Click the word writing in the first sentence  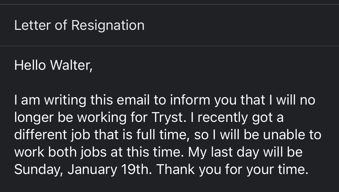pyautogui.click(x=60, y=100)
